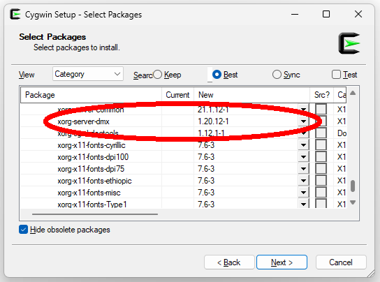Click the large Cygwin logo in header
This screenshot has height=282, width=380.
349,43
